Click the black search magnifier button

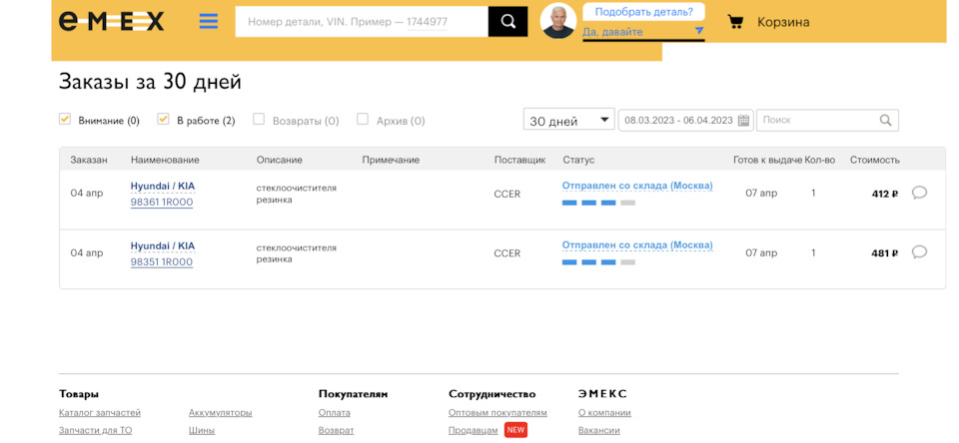pyautogui.click(x=507, y=21)
